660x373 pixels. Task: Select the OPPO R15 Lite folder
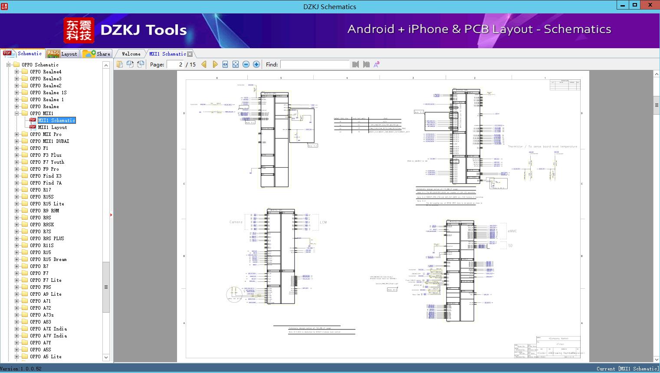tap(47, 204)
